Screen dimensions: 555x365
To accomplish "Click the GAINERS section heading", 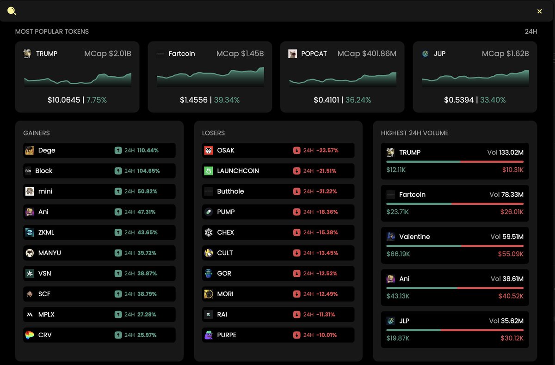I will pos(37,133).
